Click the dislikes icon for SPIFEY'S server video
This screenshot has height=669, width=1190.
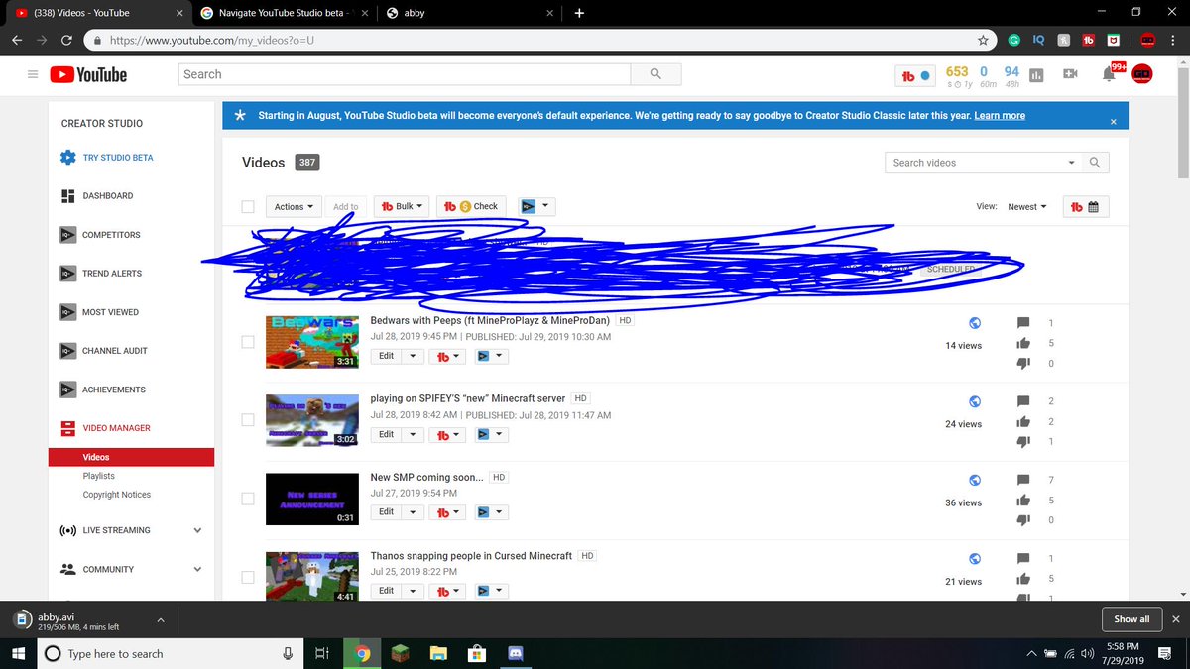(1023, 441)
